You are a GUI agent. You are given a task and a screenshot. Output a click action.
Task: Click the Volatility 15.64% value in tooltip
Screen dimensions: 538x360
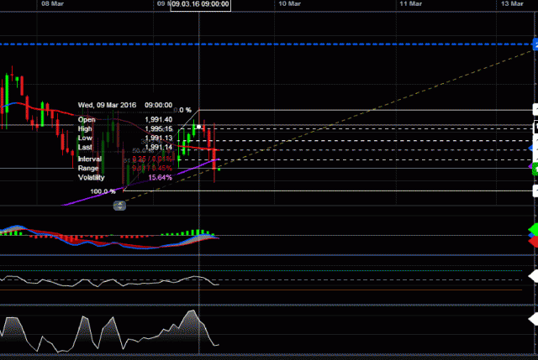(x=160, y=177)
